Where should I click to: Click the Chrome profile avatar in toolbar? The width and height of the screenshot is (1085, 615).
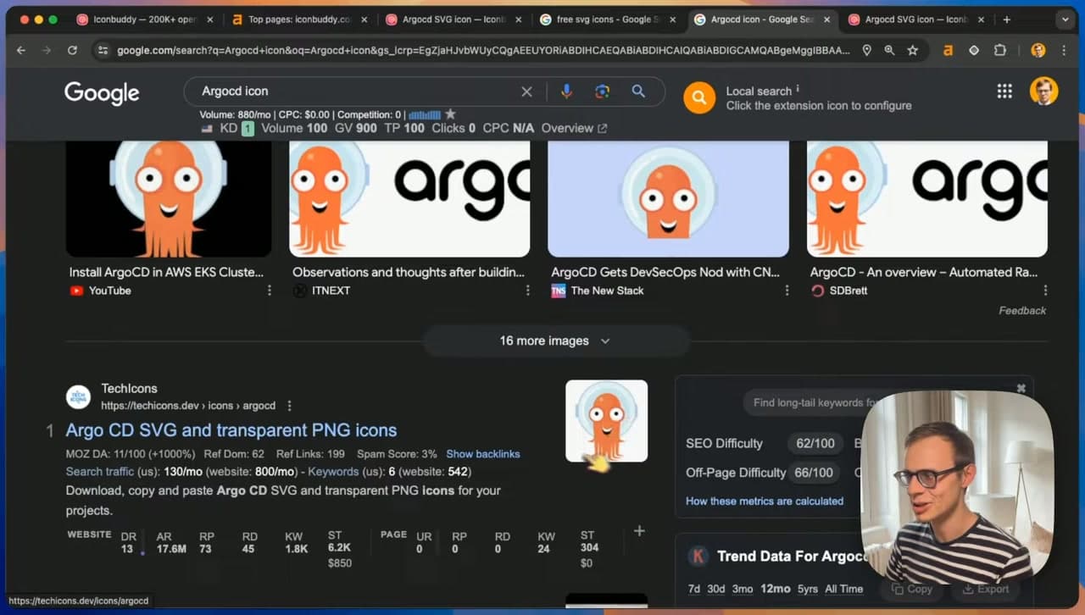[1038, 51]
